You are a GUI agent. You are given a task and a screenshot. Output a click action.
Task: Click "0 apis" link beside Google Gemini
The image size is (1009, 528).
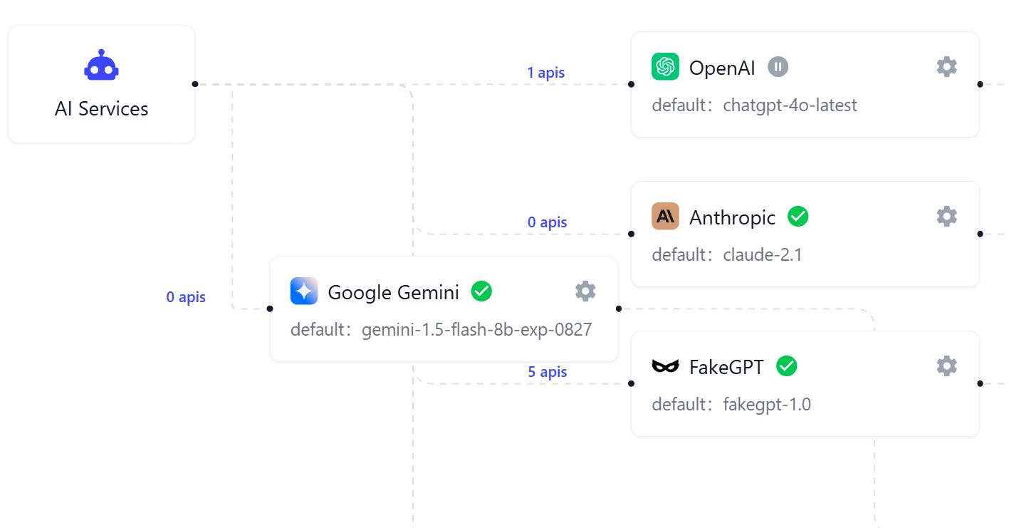coord(186,297)
